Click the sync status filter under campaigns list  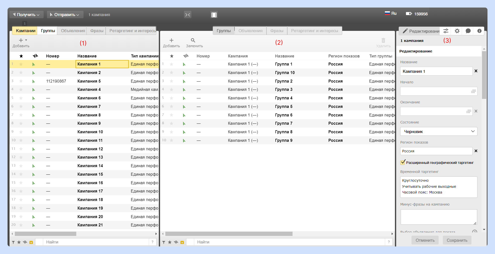25,242
